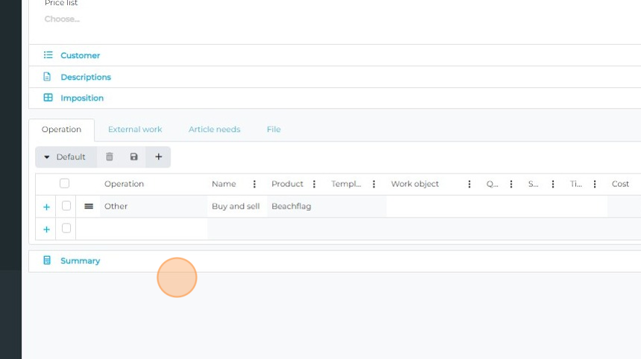Viewport: 641px width, 359px height.
Task: Open the Default dropdown
Action: click(x=66, y=157)
